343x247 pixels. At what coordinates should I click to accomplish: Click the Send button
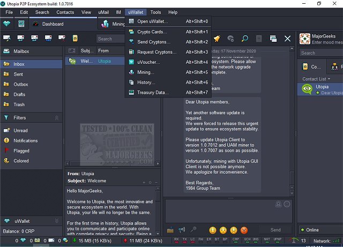275,230
